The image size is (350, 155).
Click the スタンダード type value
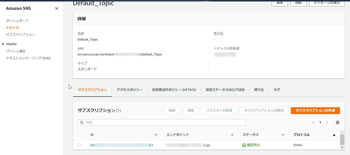tap(87, 69)
